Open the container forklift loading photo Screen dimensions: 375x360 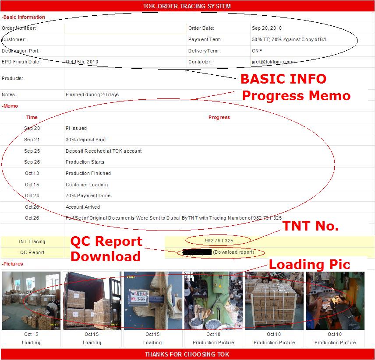(x=92, y=301)
